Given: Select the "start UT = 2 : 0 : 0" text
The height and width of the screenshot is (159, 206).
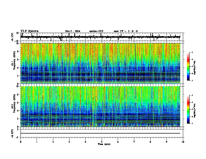Looking at the screenshot, I should point(126,31).
